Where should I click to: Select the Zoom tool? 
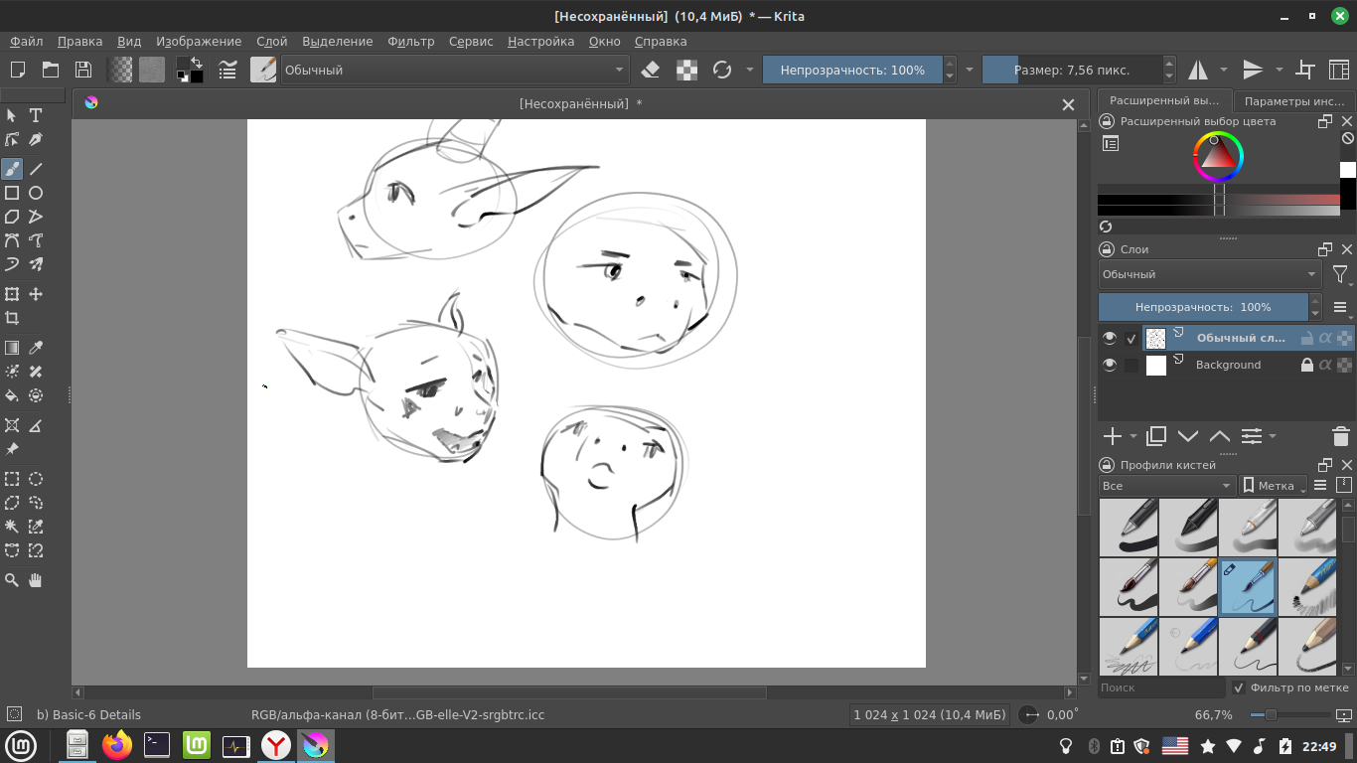[x=12, y=580]
